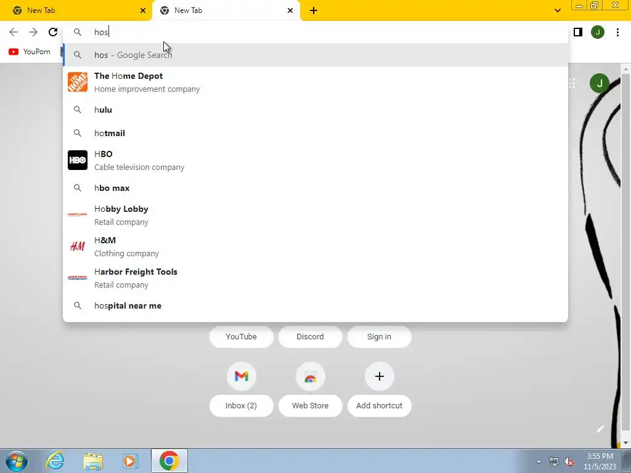The image size is (631, 473).
Task: Click the pencil customize Chrome icon
Action: (600, 429)
